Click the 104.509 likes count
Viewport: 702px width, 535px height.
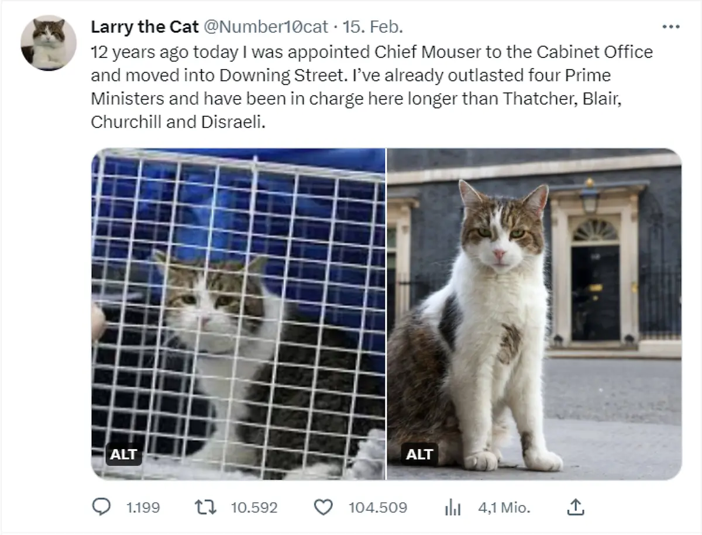tap(377, 508)
